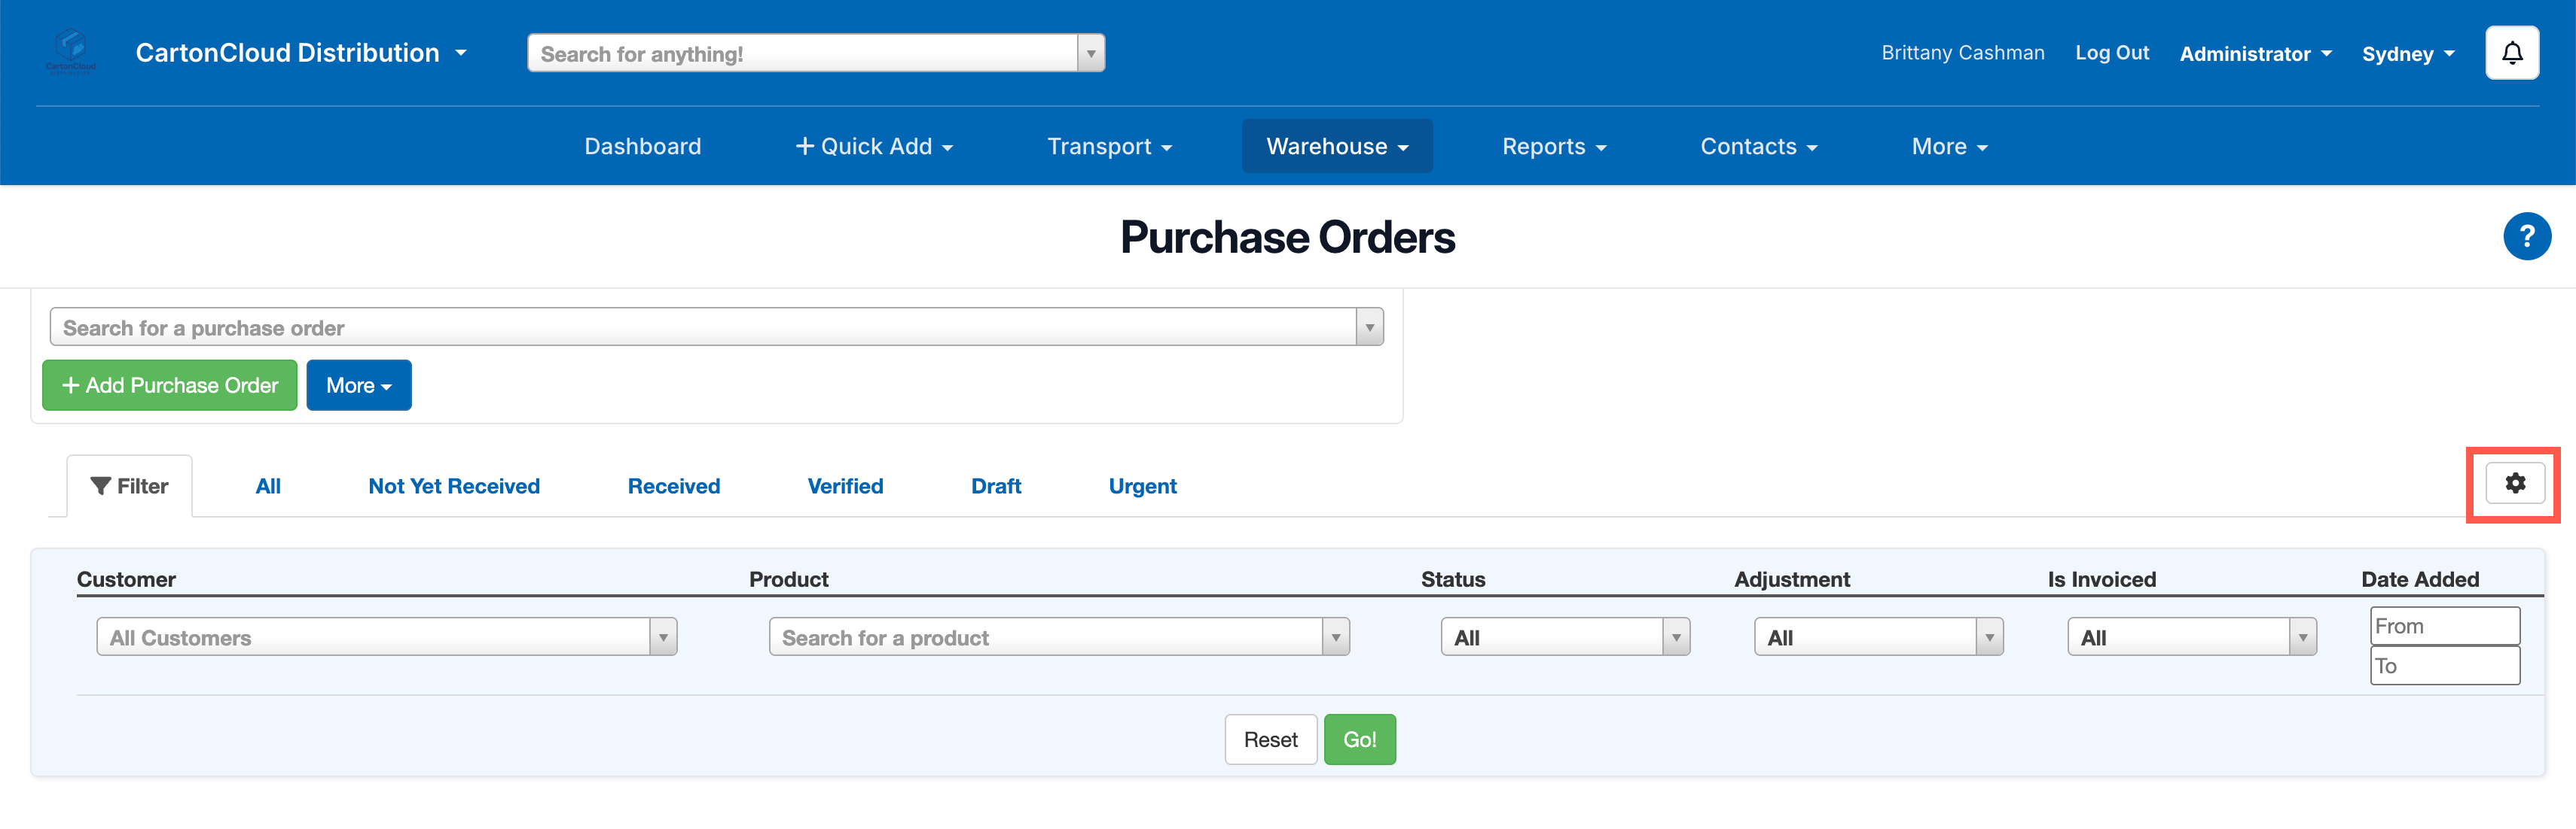Open the Status filter dropdown
2576x829 pixels.
coord(1564,637)
